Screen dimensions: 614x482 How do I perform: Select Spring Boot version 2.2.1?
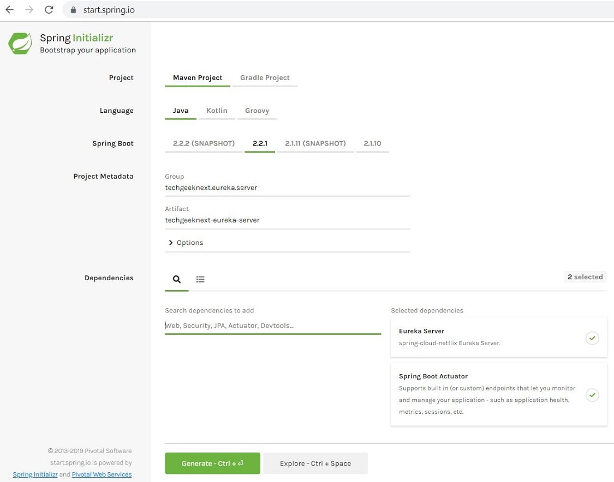[260, 143]
